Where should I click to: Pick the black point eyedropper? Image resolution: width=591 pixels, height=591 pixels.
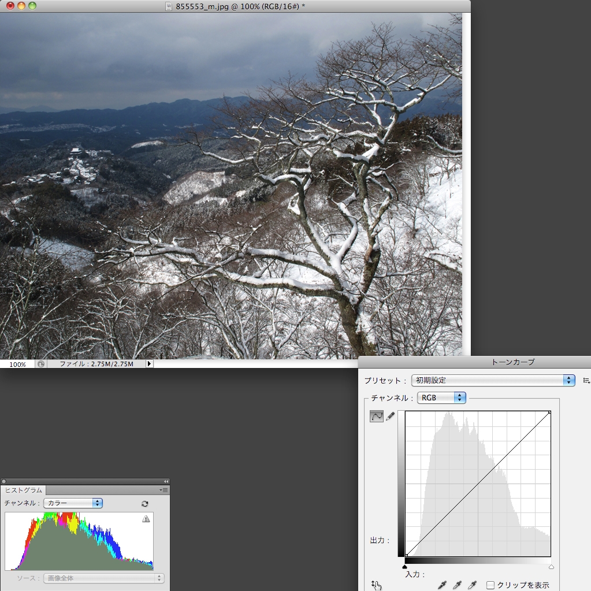(442, 585)
